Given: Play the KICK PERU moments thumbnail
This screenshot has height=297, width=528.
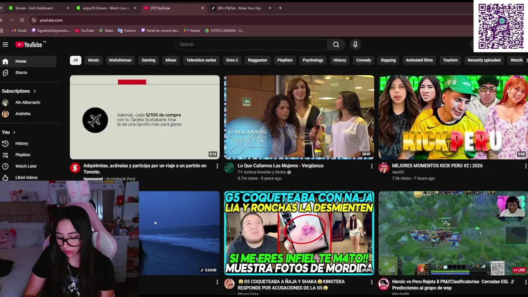Looking at the screenshot, I should click(x=453, y=117).
